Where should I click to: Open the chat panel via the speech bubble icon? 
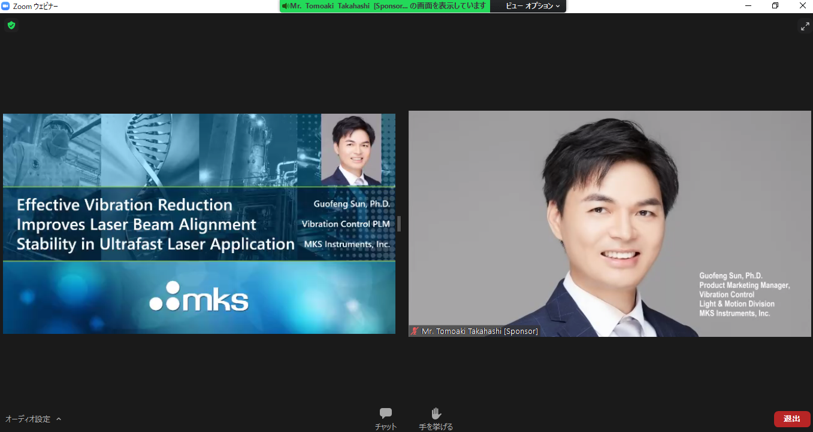386,413
